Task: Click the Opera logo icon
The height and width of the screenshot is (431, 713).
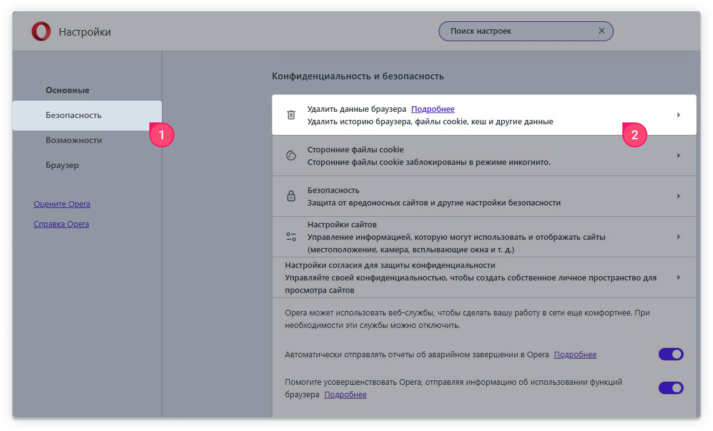Action: coord(41,32)
